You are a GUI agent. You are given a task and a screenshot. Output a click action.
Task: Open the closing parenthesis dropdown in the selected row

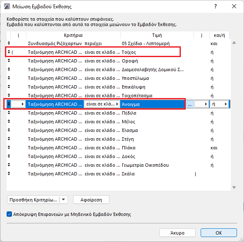(201, 104)
